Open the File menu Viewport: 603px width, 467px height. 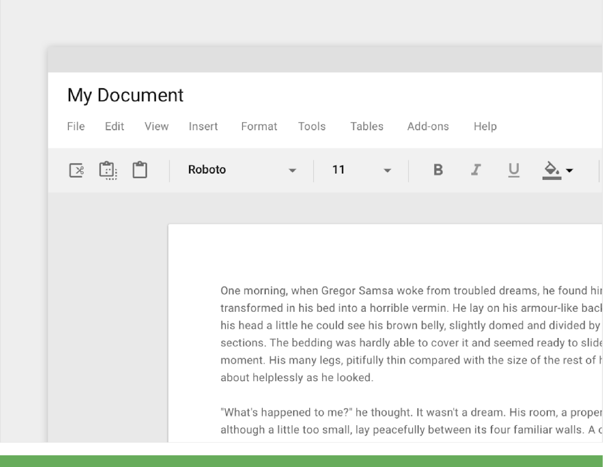tap(76, 126)
